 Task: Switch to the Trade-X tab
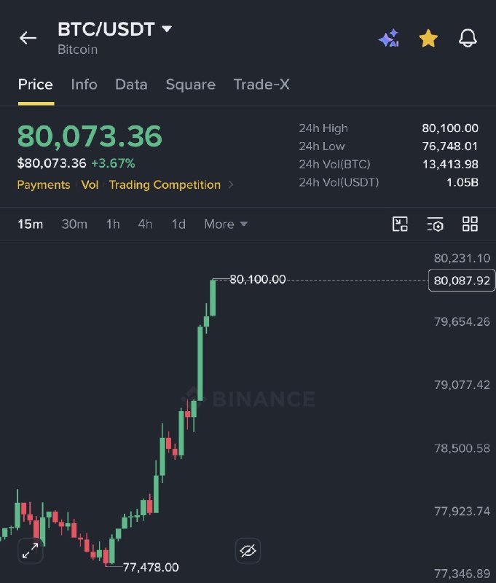(261, 85)
